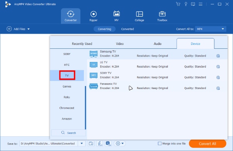This screenshot has width=233, height=151.
Task: Toggle the lightning high-speed conversion icon
Action: pyautogui.click(x=99, y=143)
